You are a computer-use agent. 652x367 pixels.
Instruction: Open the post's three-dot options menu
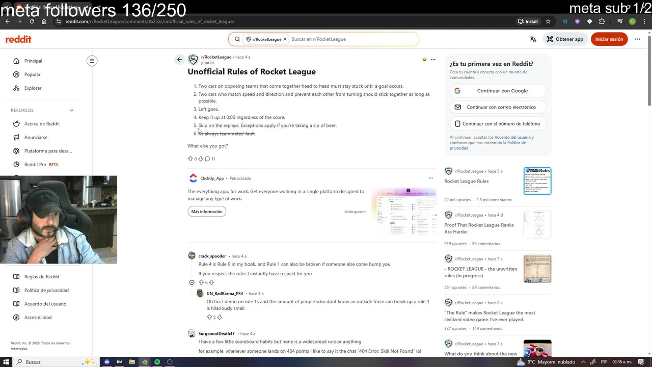(433, 60)
